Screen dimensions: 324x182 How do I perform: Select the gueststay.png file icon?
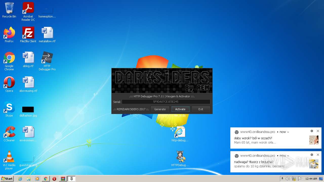(28, 162)
